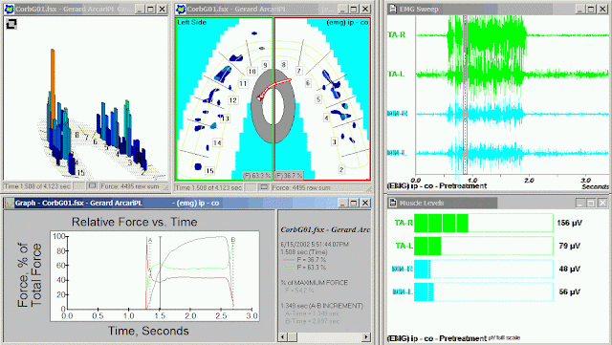Click the A-B INCREMENT time text
612x345 pixels.
coord(321,306)
